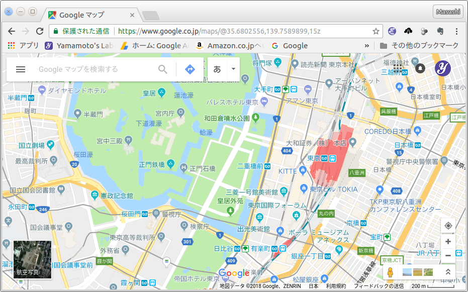This screenshot has height=292, width=468.
Task: Expand the input method dropdown arrow
Action: pos(233,69)
